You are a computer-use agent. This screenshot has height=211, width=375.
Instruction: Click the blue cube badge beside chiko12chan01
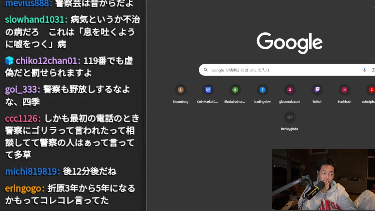point(9,61)
